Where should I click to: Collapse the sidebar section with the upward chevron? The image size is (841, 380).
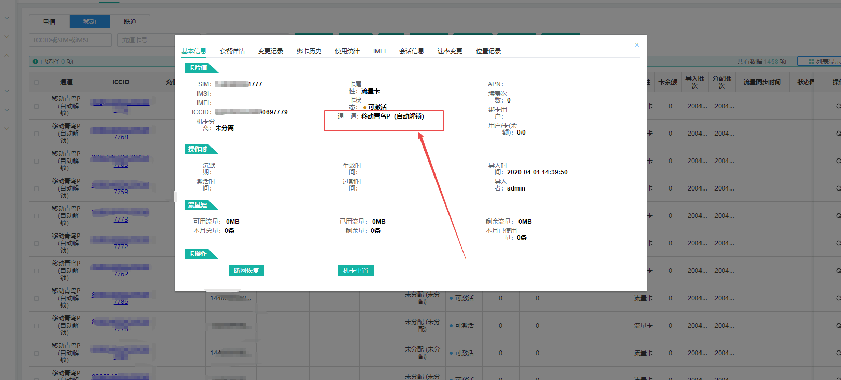[x=7, y=55]
